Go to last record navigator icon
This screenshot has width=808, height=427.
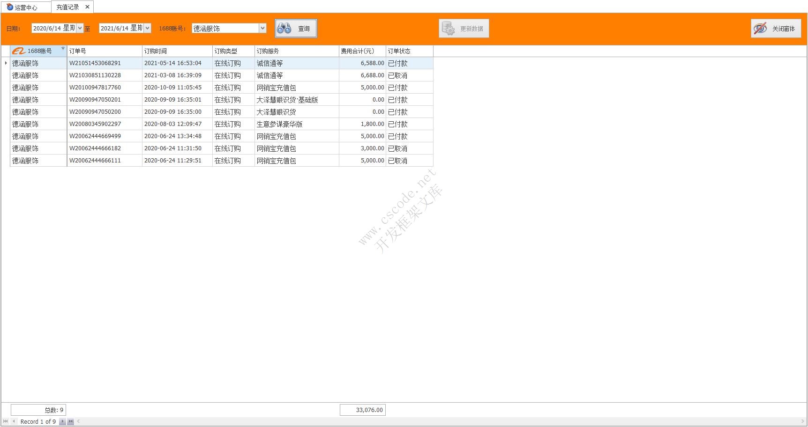click(x=70, y=421)
